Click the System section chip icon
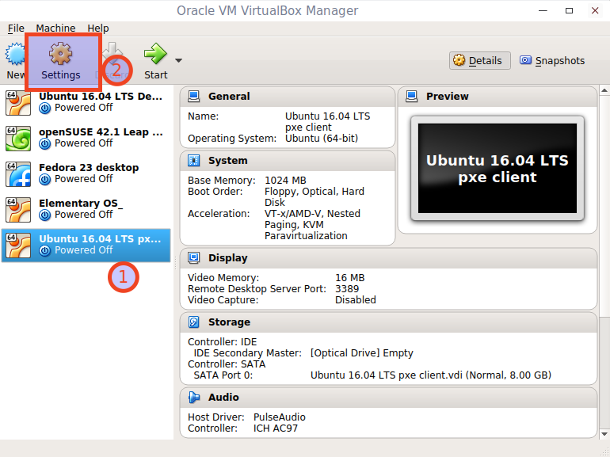 [194, 160]
